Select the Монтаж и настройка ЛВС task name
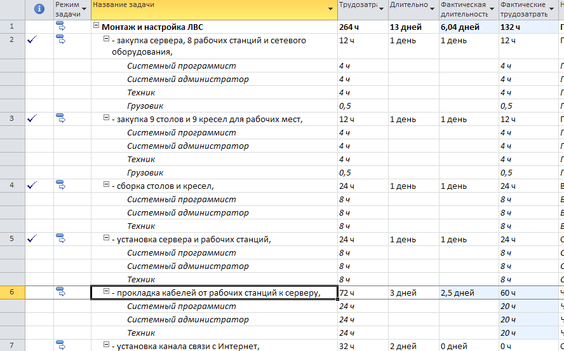The height and width of the screenshot is (351, 564). [x=152, y=27]
